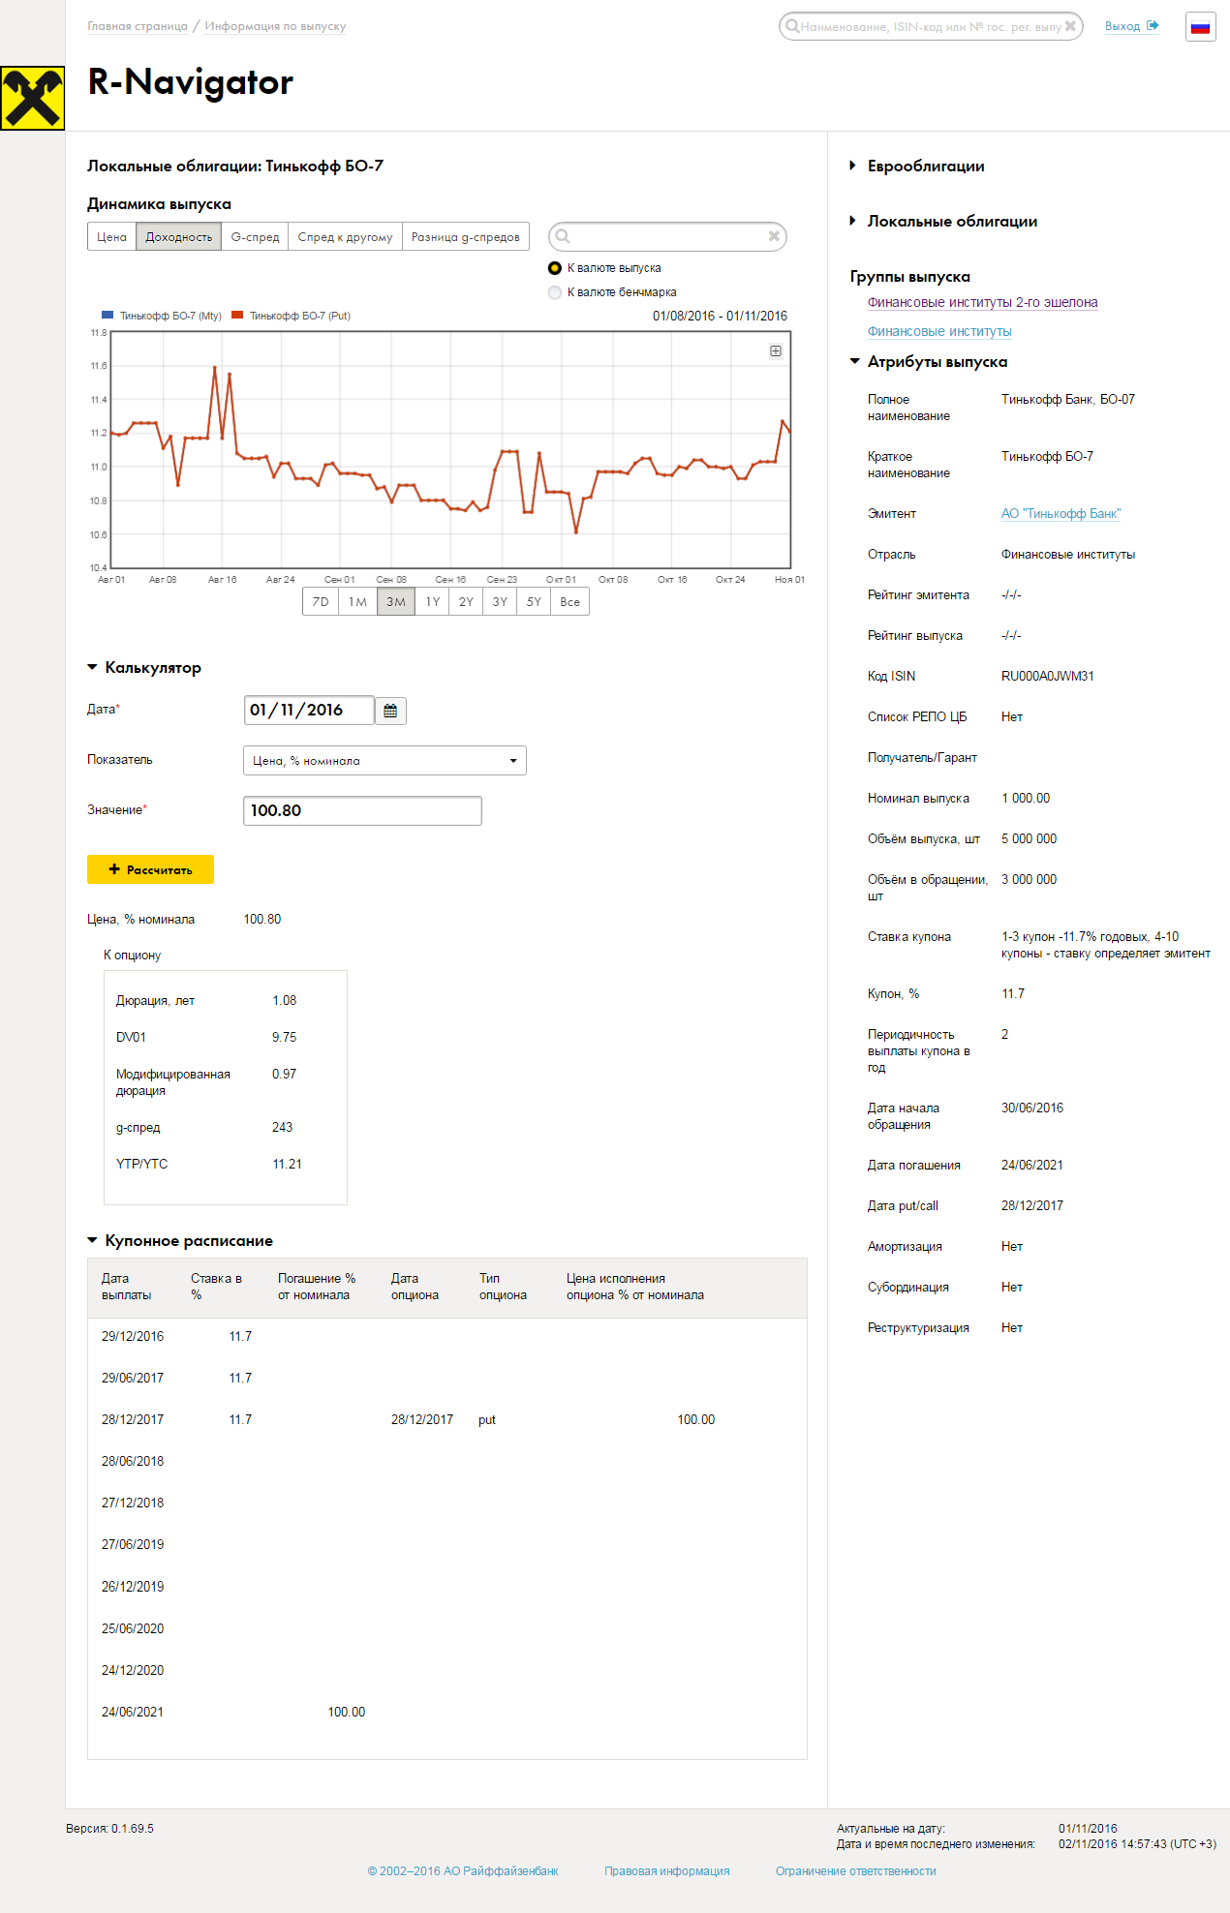The height and width of the screenshot is (1913, 1230).
Task: Click the Выход logout link
Action: tap(1122, 26)
